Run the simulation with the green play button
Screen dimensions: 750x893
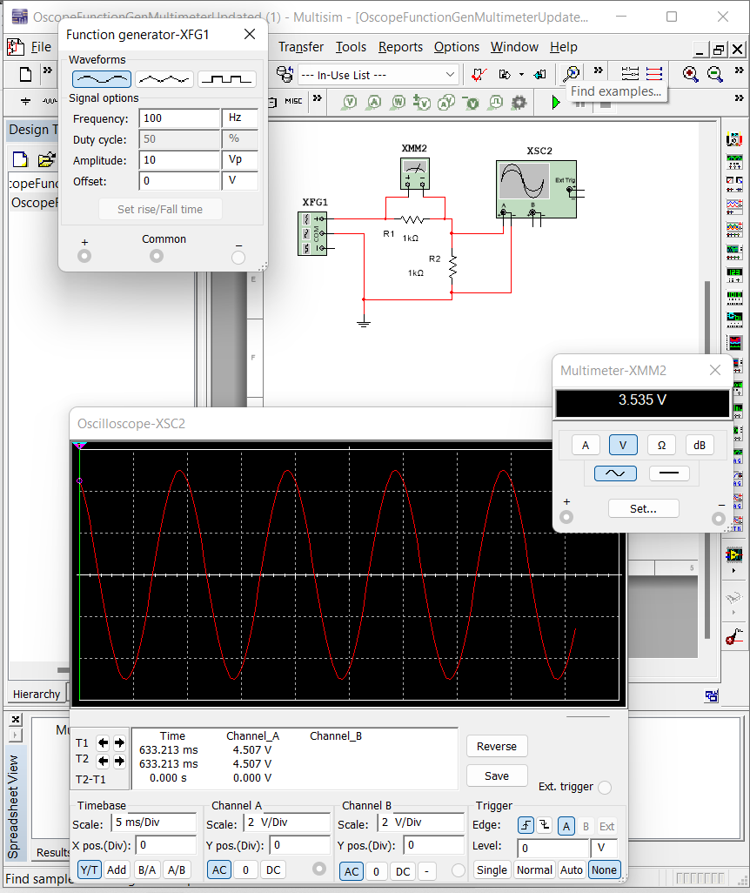pyautogui.click(x=555, y=102)
